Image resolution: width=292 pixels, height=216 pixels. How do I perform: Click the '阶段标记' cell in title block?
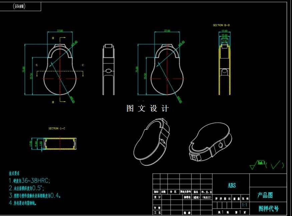[222, 199]
